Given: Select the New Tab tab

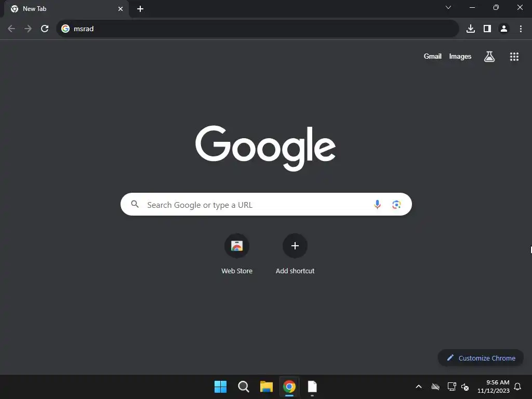Looking at the screenshot, I should [66, 9].
